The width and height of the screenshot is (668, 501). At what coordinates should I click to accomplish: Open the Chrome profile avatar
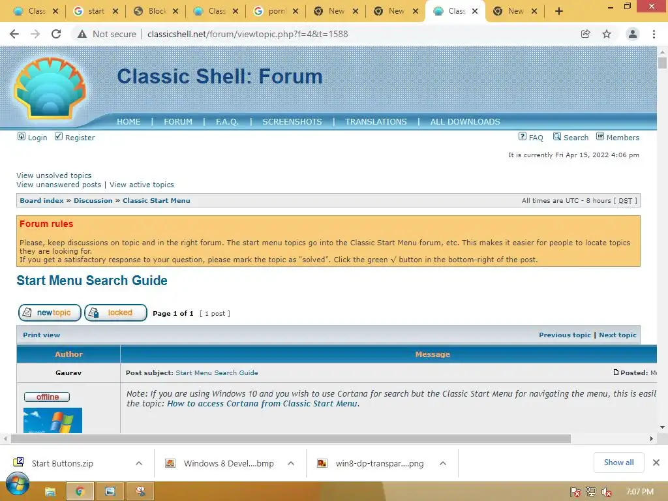tap(633, 34)
